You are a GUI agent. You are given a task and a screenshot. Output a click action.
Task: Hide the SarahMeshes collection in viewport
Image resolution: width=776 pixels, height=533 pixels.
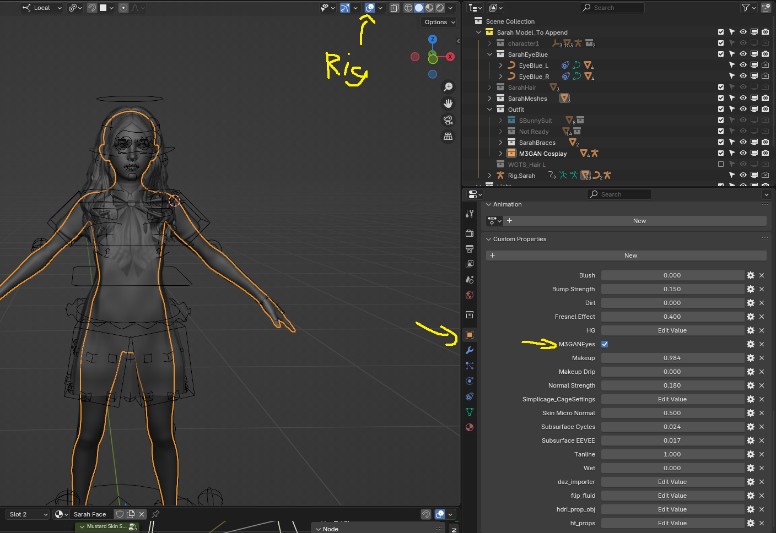[x=743, y=98]
